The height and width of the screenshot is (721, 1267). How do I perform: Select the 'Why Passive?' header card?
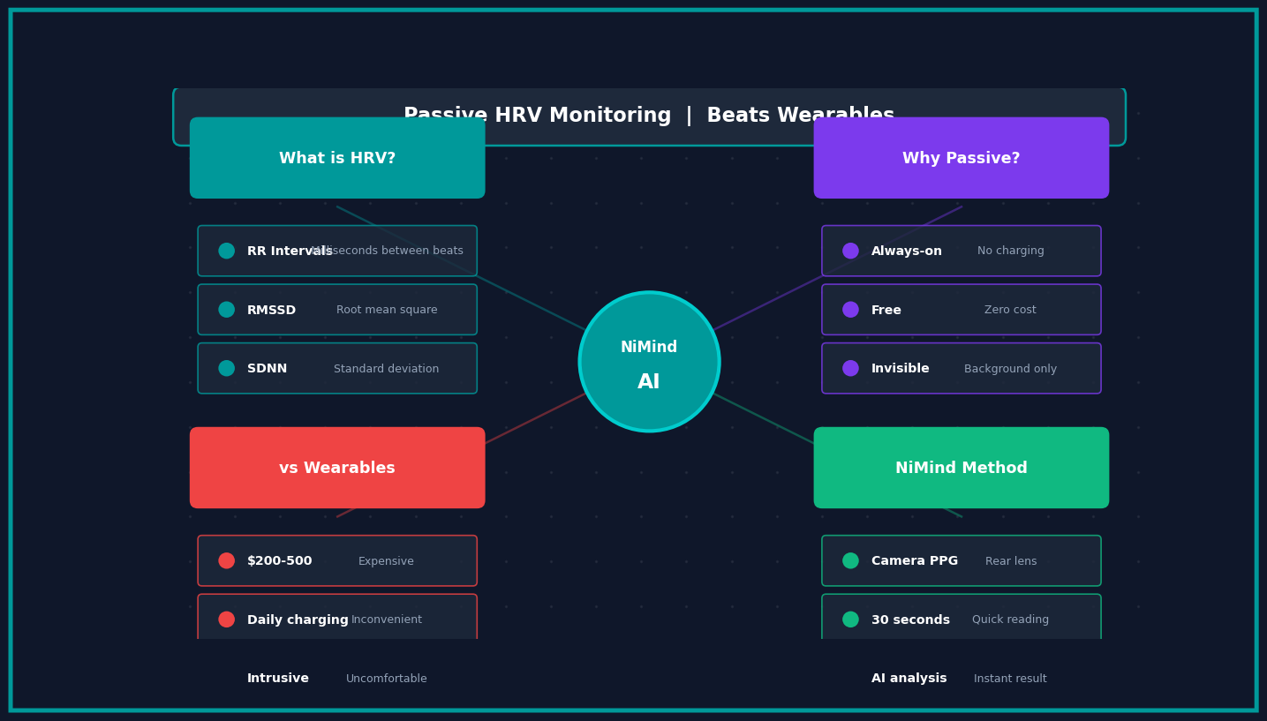[x=961, y=158]
